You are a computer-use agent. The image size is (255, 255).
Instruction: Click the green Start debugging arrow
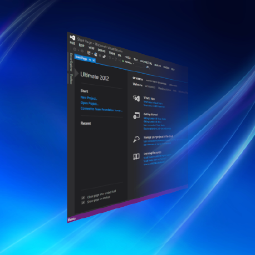pyautogui.click(x=123, y=61)
